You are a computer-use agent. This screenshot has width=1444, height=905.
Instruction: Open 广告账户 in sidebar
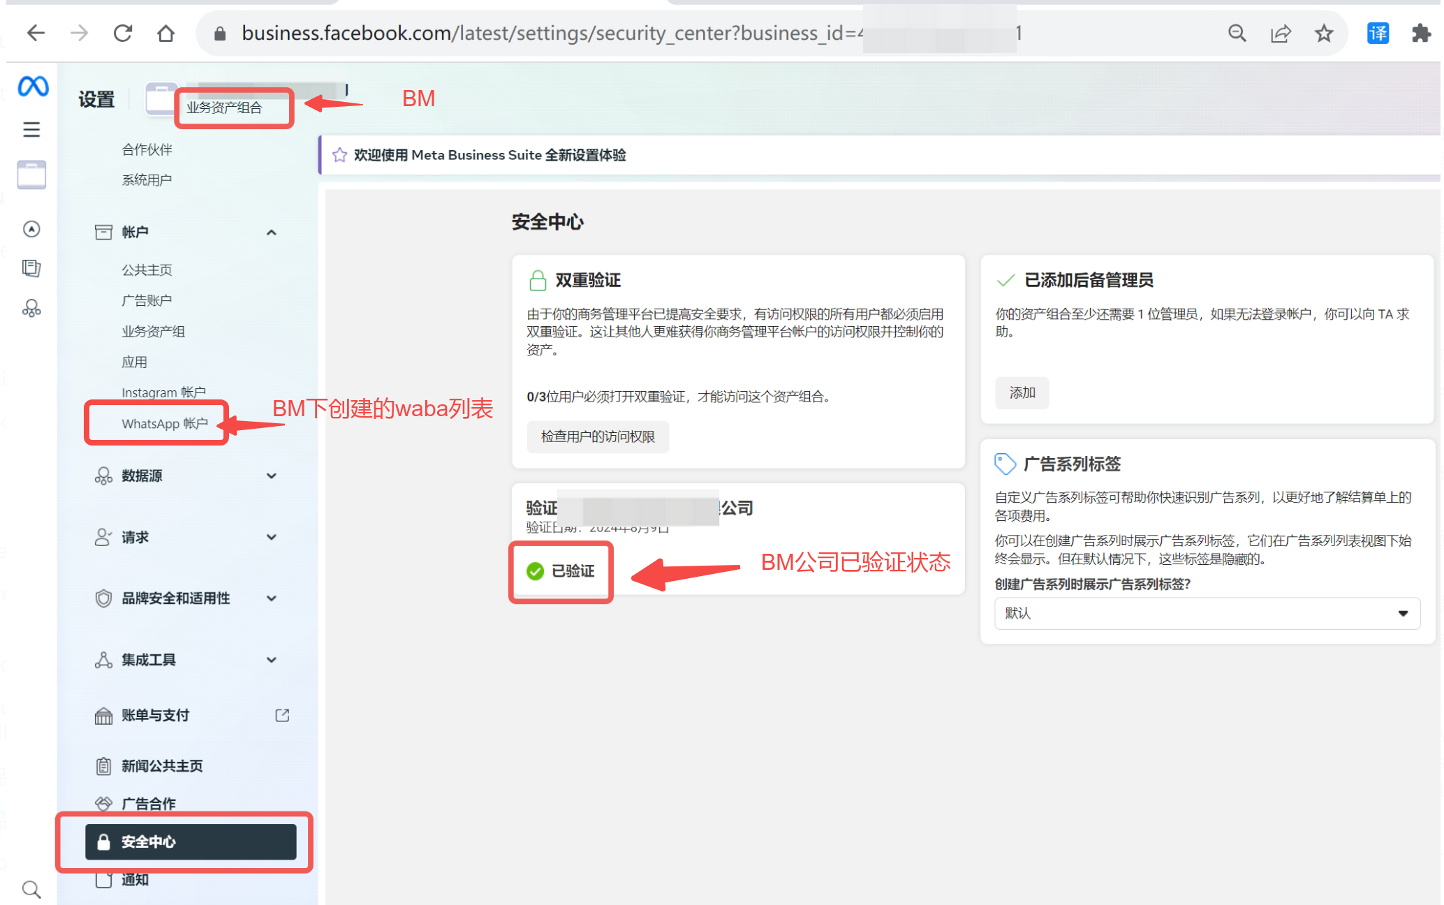[x=147, y=300]
